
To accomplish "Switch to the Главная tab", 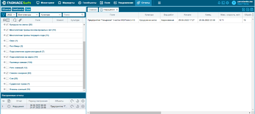I will click(x=93, y=10).
